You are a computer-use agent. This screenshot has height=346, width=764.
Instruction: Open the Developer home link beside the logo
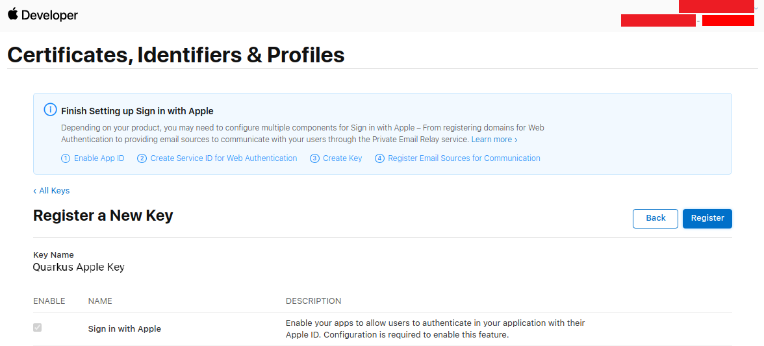tap(49, 15)
